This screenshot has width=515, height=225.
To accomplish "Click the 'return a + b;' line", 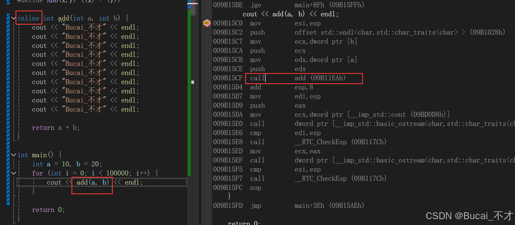I will pyautogui.click(x=56, y=128).
